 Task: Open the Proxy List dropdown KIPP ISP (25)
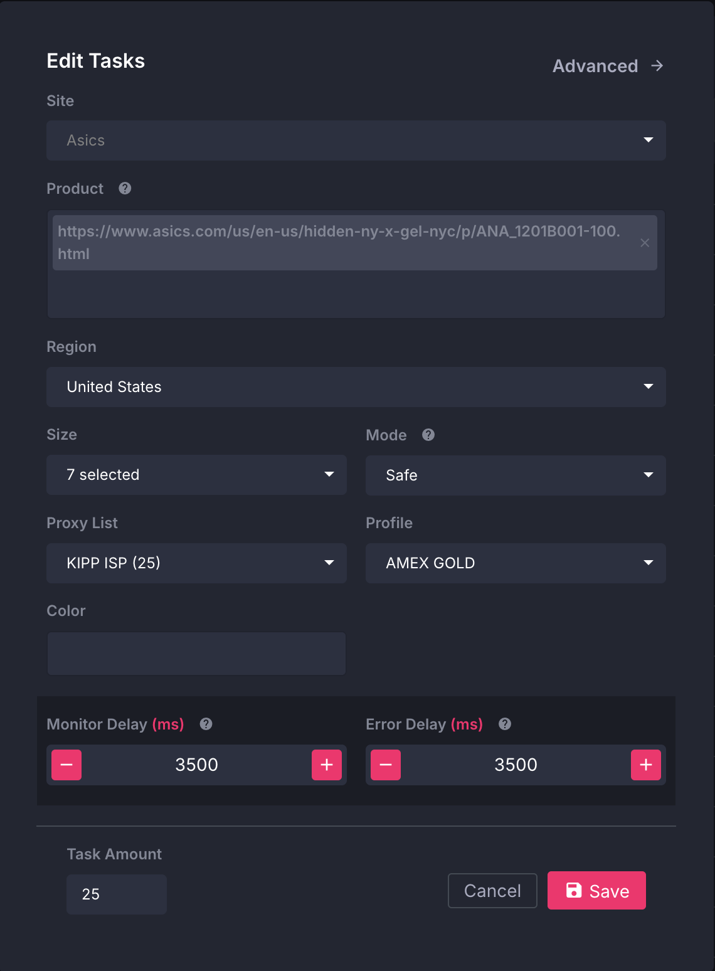196,563
